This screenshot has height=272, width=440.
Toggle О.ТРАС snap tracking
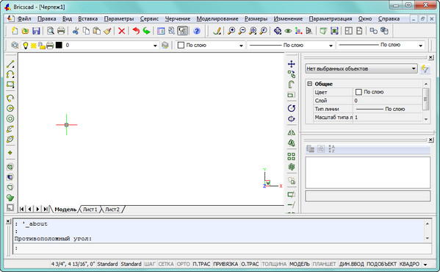(250, 264)
